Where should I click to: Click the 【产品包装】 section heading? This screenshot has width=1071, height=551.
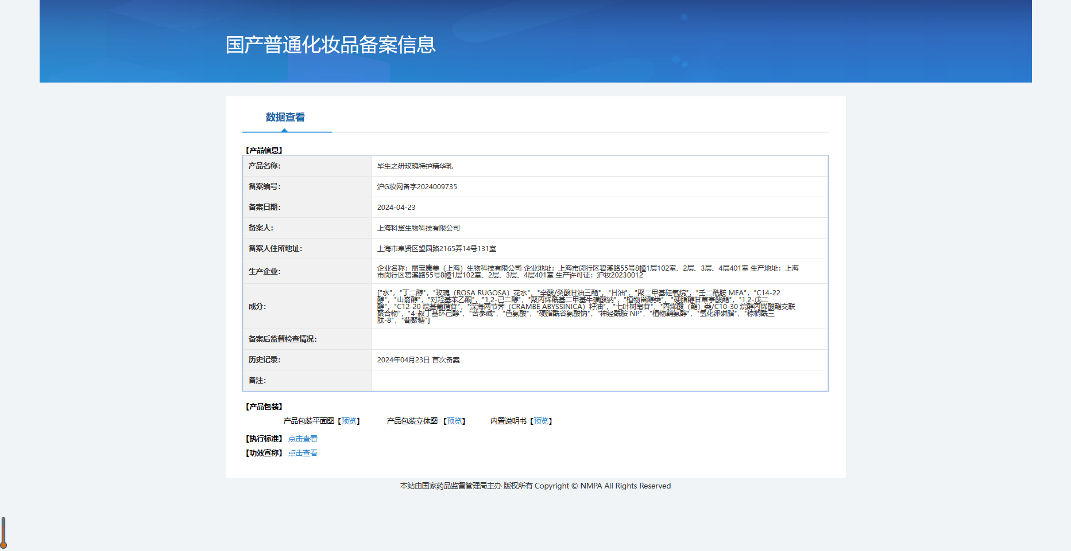264,407
